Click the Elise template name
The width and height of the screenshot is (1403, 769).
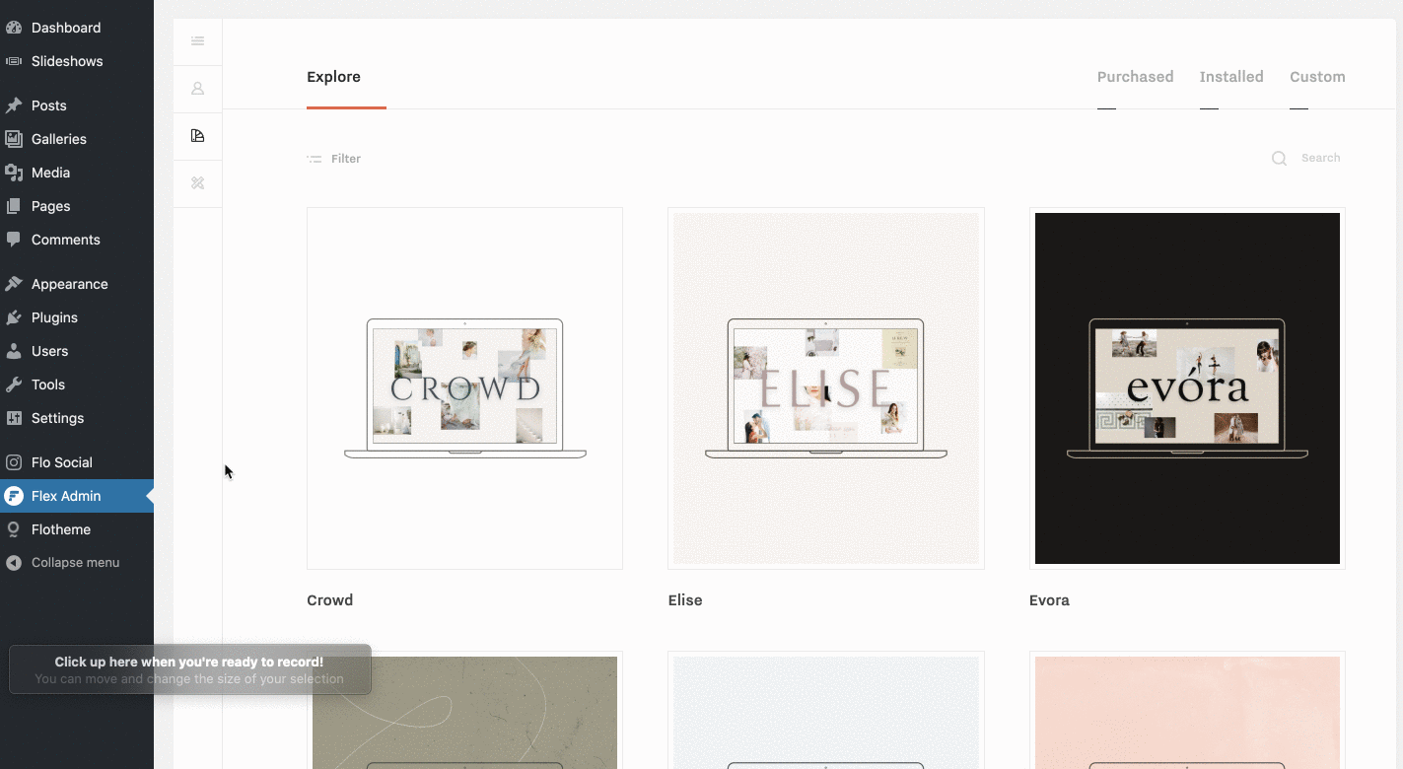coord(685,600)
